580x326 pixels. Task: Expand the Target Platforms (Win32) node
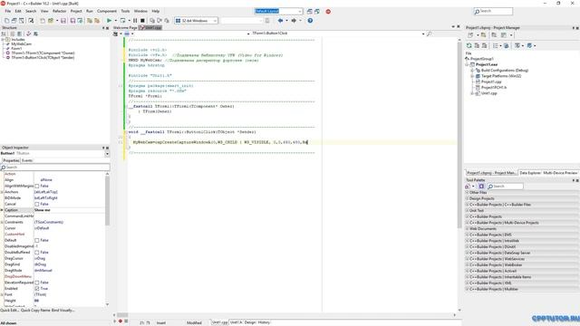click(x=472, y=76)
